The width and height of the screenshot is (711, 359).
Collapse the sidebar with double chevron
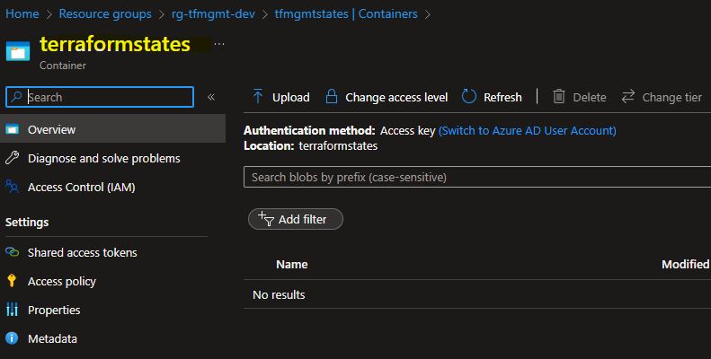point(211,97)
